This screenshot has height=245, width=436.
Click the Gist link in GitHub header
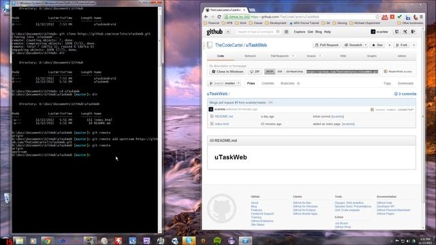tap(310, 32)
